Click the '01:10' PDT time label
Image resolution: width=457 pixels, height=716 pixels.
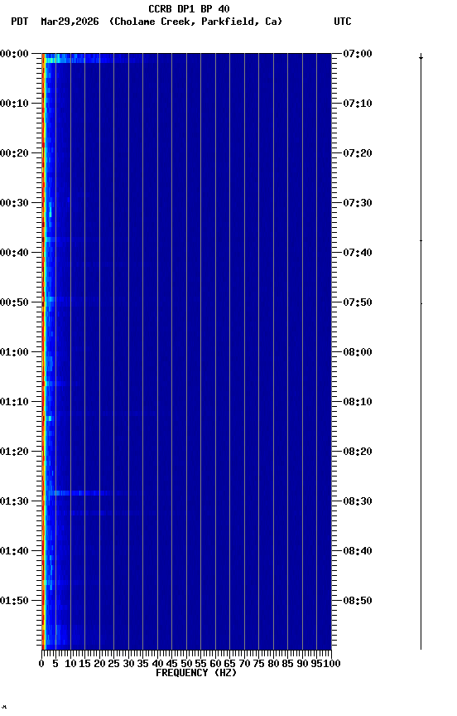click(14, 402)
